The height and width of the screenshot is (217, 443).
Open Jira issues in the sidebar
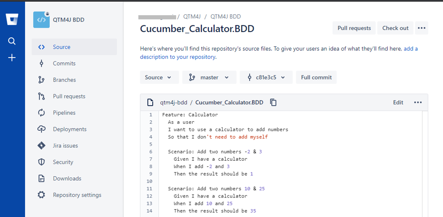(x=74, y=146)
